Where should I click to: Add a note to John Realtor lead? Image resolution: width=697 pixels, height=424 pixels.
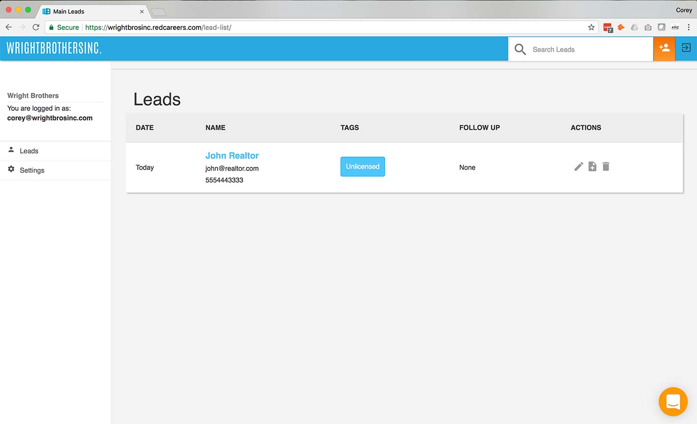pyautogui.click(x=593, y=167)
